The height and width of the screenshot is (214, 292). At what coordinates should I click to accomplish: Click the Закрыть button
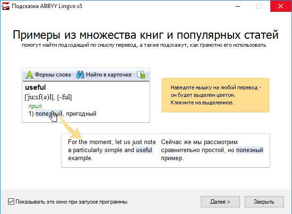(x=264, y=202)
